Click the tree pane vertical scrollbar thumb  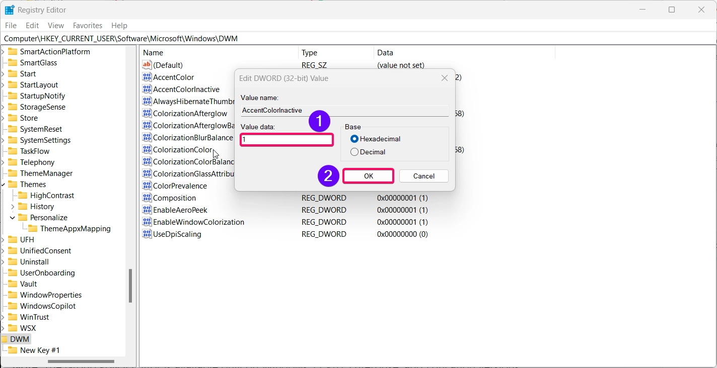click(130, 286)
